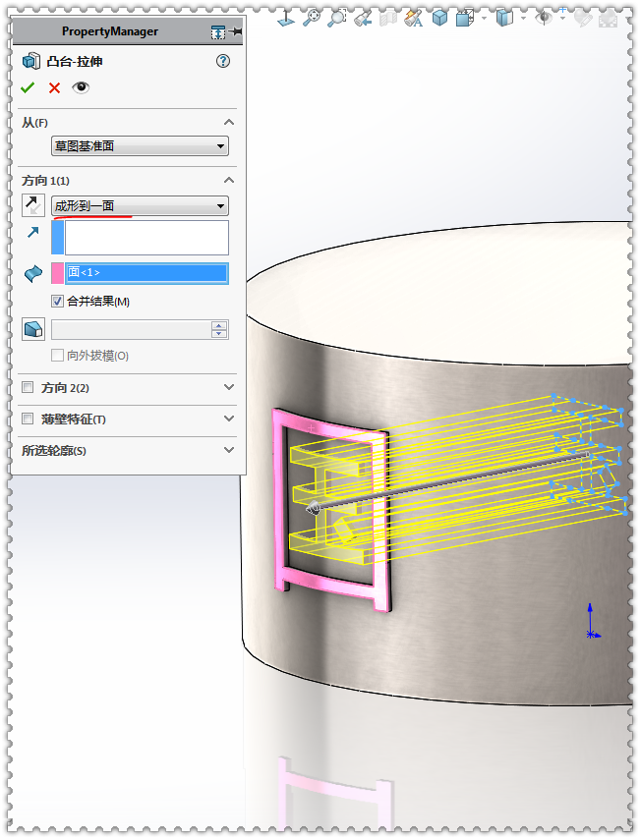640x839 pixels.
Task: Expand the 所选轮廓(S) section
Action: (x=229, y=450)
